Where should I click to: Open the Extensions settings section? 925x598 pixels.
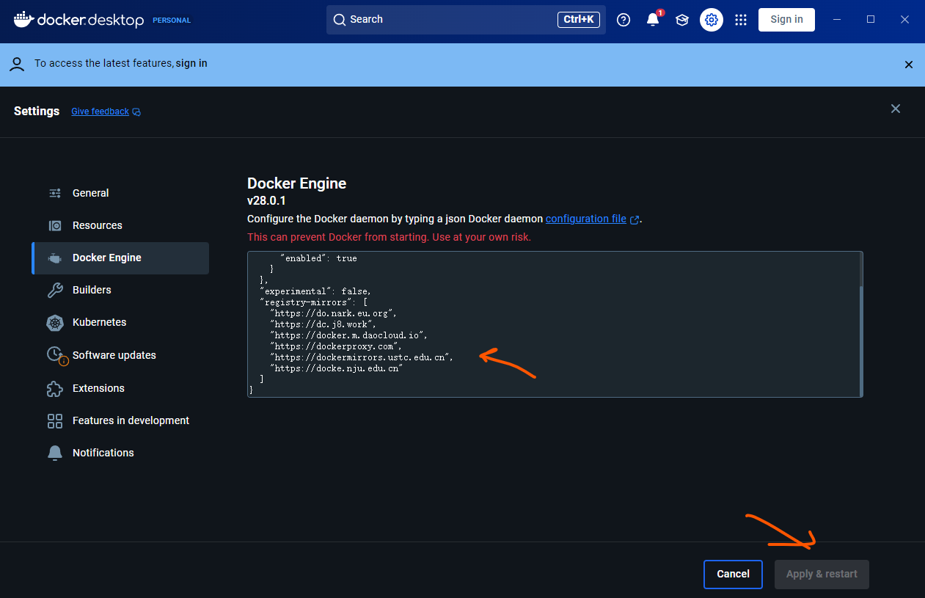point(120,388)
